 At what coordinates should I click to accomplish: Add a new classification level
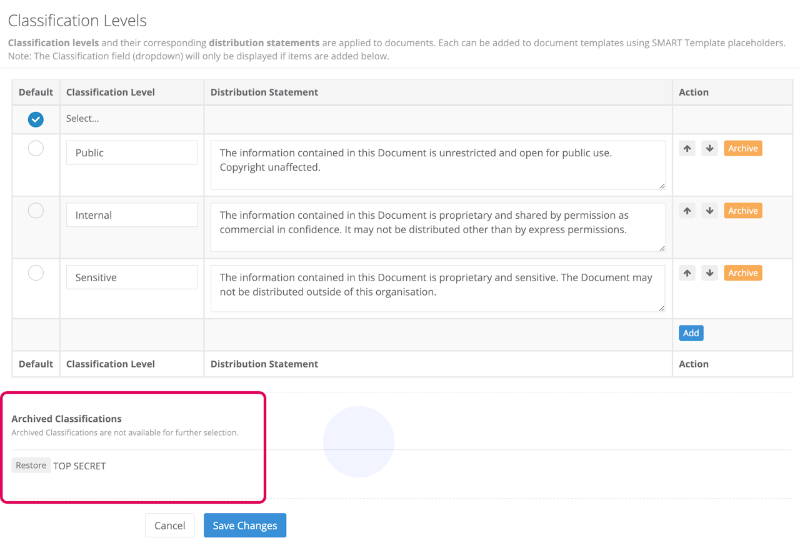point(691,333)
